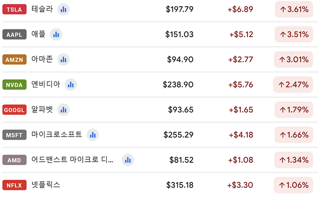
Task: Click the red GOOGL ticker badge
Action: click(14, 110)
